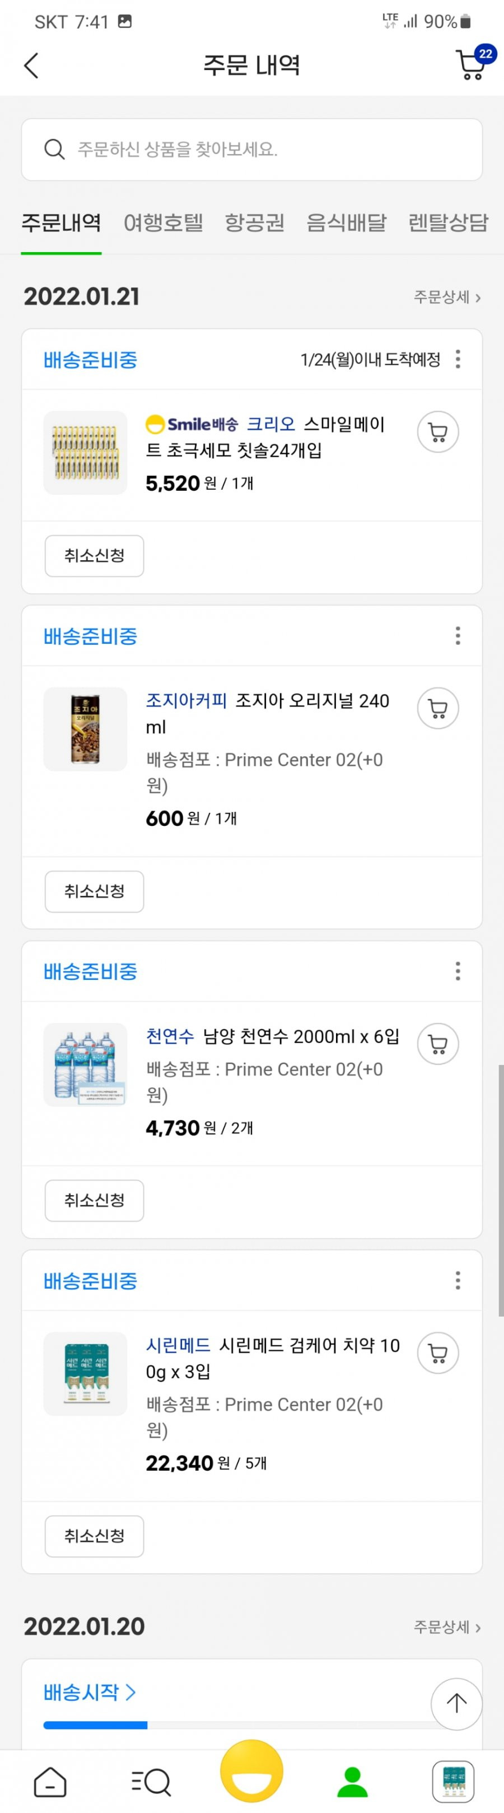Open more options for 크리오 order
Viewport: 504px width, 1813px height.
click(458, 359)
